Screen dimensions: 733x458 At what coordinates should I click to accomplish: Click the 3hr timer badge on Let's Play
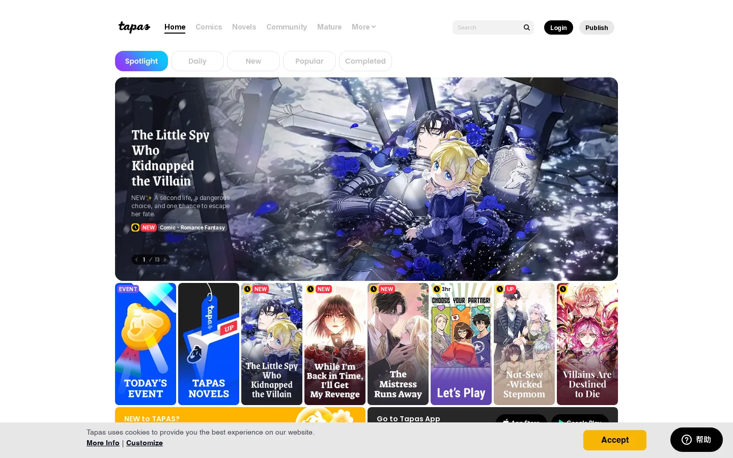tap(442, 289)
